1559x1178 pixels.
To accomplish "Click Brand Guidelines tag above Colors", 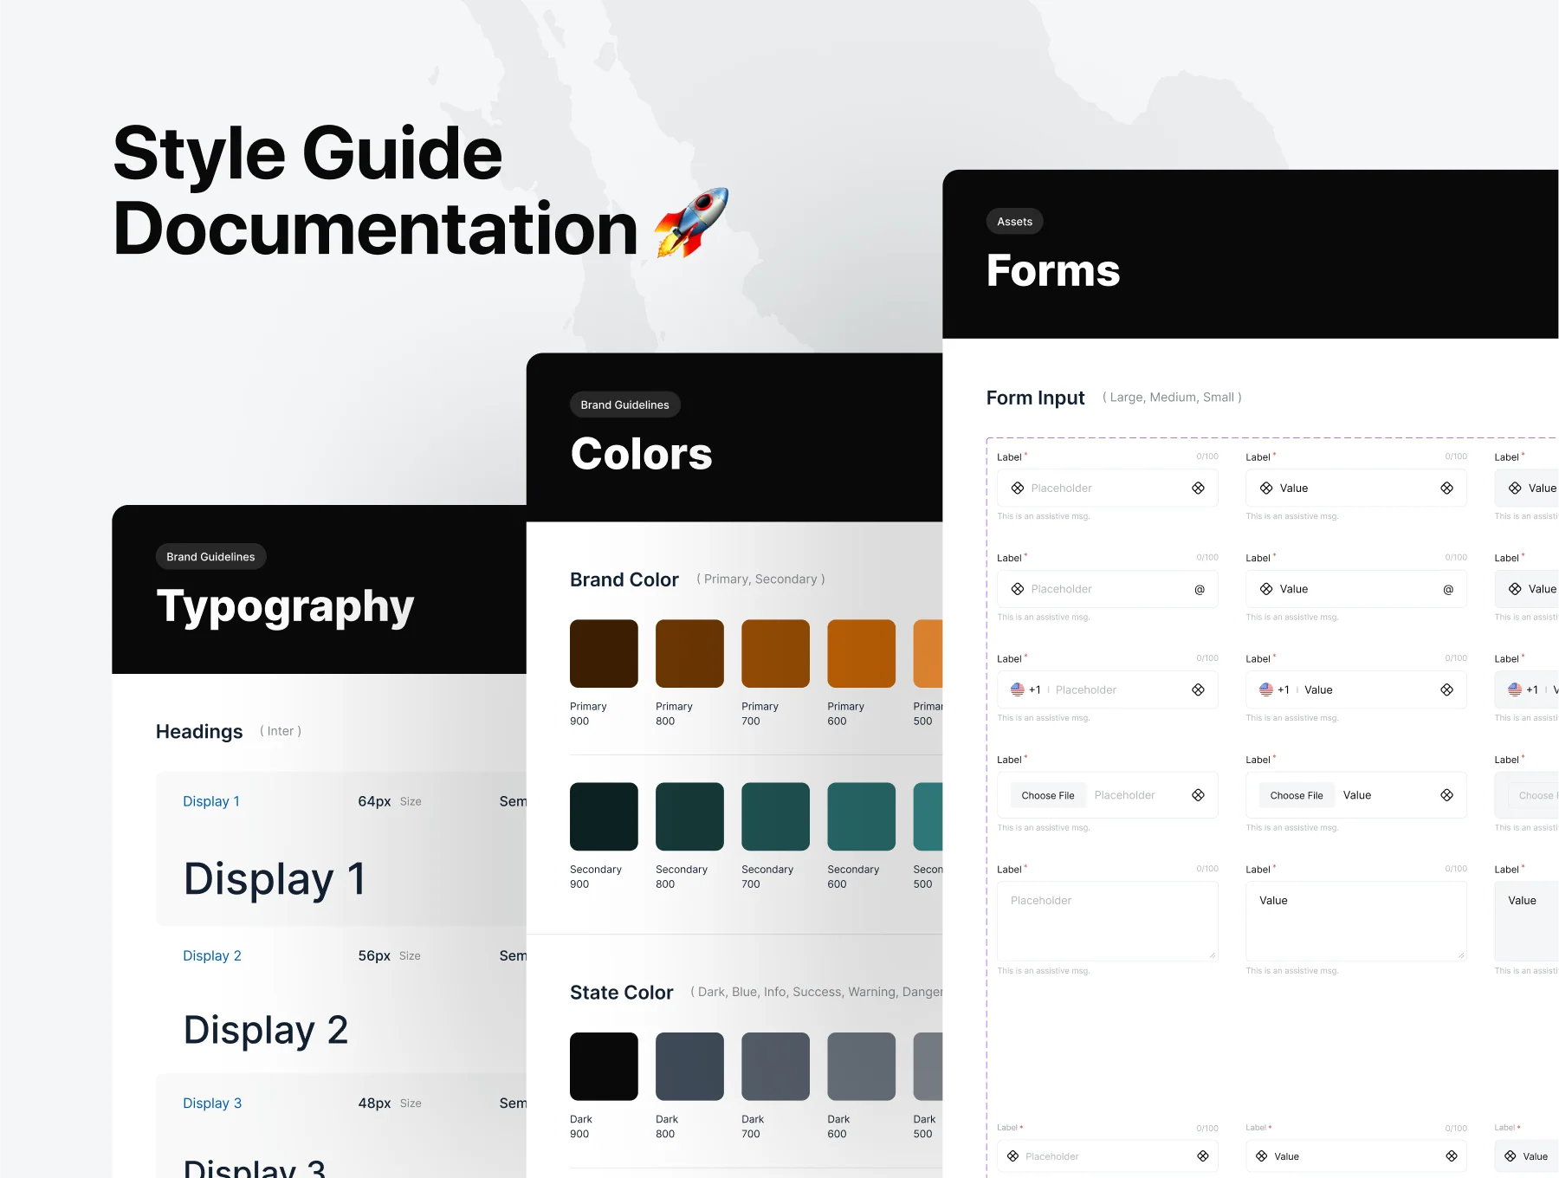I will tap(624, 405).
